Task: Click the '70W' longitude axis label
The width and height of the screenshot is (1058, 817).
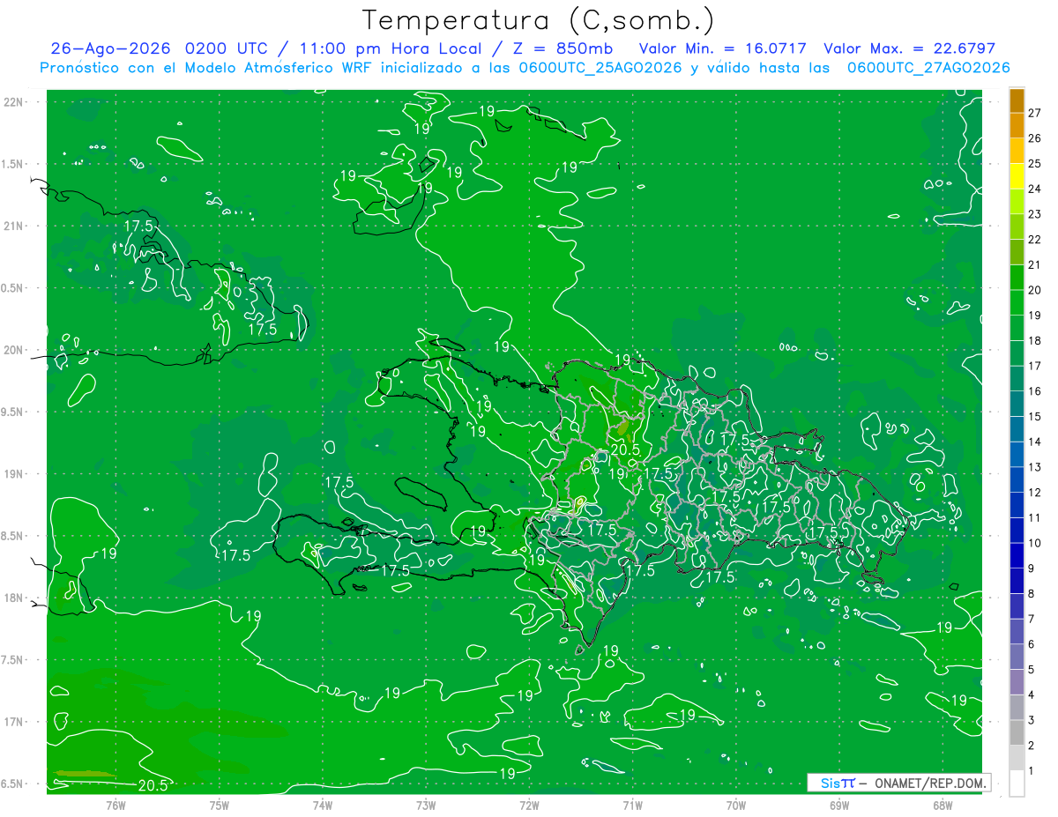Action: pos(736,806)
